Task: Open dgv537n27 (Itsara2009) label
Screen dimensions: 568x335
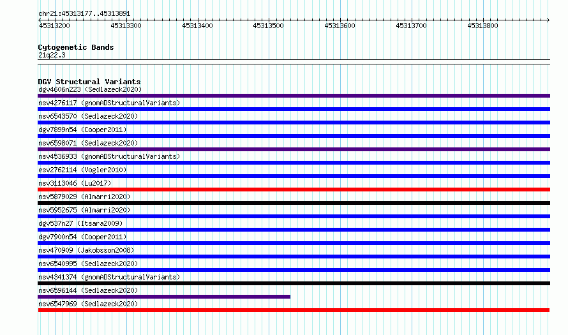Action: point(80,223)
